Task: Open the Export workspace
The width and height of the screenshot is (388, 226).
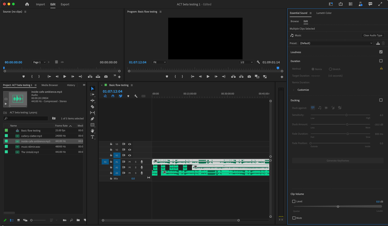Action: [x=65, y=4]
